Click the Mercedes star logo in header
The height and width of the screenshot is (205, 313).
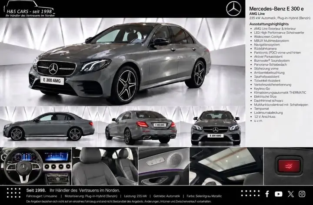point(233,9)
